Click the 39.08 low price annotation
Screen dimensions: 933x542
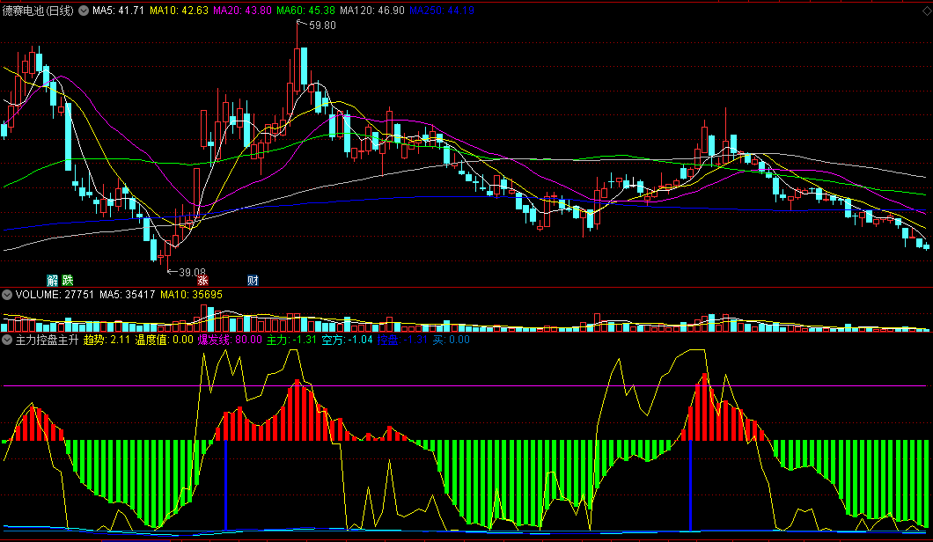click(192, 273)
